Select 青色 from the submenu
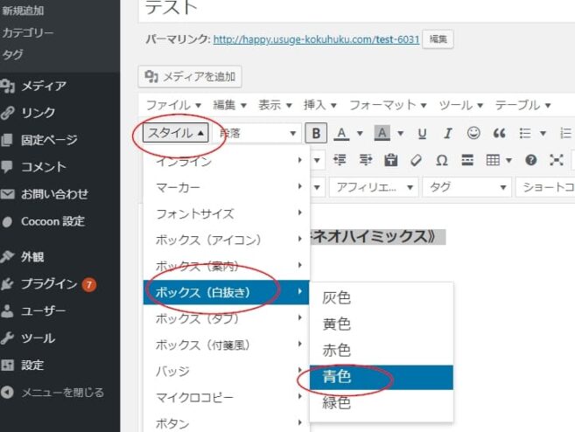Viewport: 575px width, 432px height. (x=337, y=377)
